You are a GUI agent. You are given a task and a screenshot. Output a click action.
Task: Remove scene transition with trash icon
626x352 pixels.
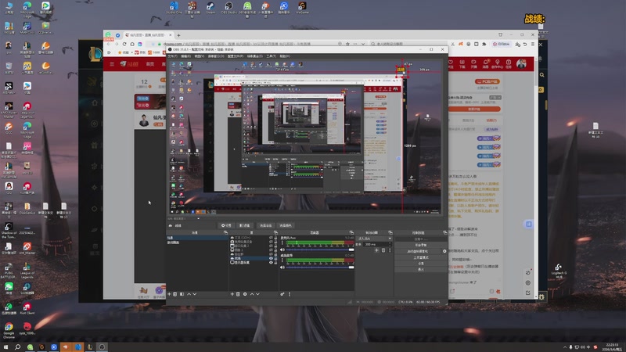[x=383, y=250]
